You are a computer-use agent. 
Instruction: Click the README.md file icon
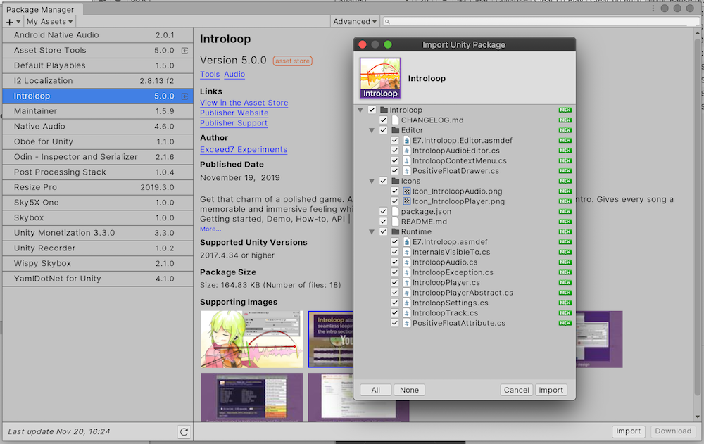click(x=396, y=222)
